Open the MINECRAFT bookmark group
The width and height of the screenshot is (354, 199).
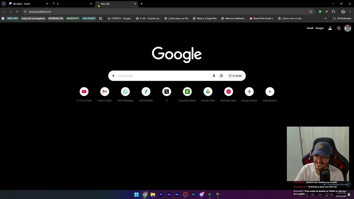click(73, 19)
